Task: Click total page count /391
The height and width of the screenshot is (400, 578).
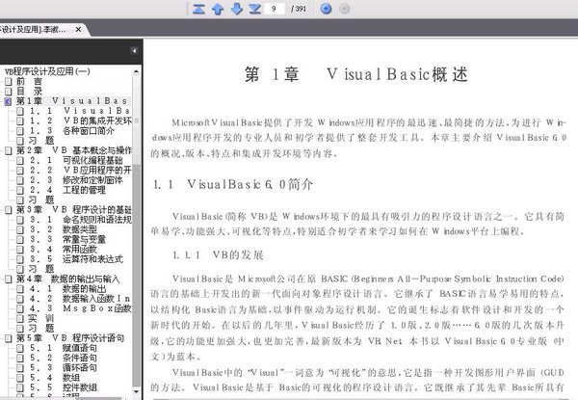Action: pyautogui.click(x=299, y=9)
